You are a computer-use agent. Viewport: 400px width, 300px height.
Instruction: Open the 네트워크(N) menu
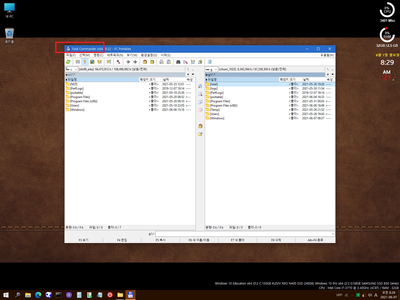pos(115,55)
